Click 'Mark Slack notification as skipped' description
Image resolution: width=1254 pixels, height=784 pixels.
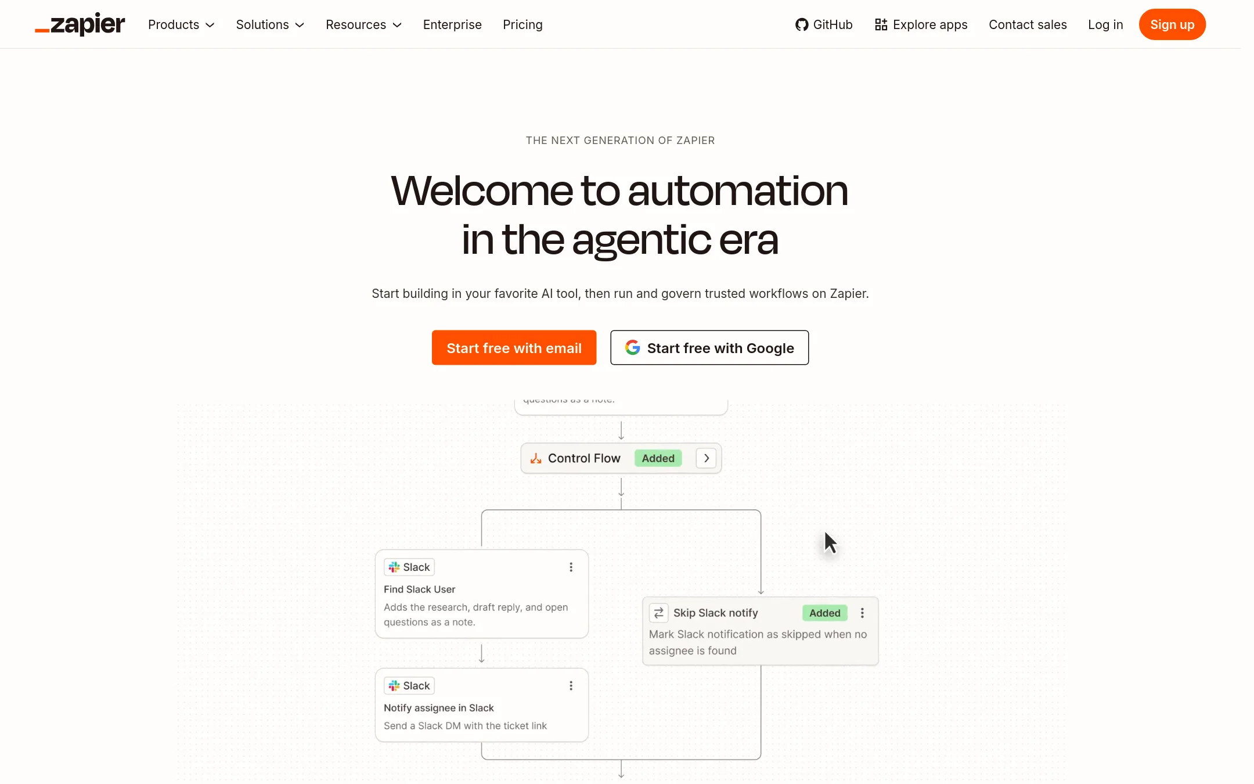click(758, 642)
